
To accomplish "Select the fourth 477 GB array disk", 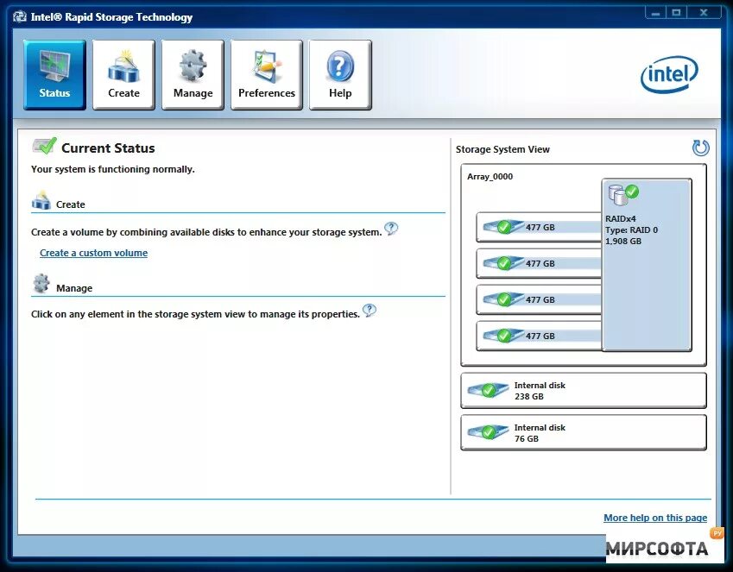I will click(539, 336).
